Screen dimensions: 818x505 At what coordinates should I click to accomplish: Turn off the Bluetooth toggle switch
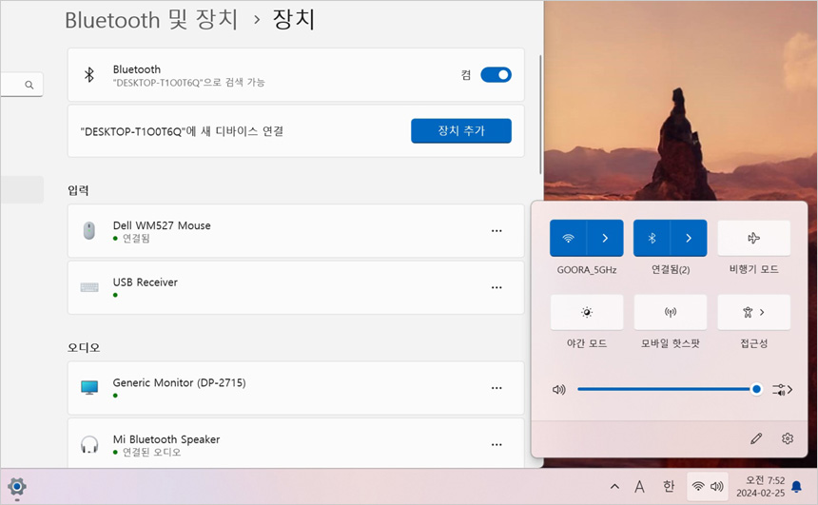pyautogui.click(x=496, y=75)
